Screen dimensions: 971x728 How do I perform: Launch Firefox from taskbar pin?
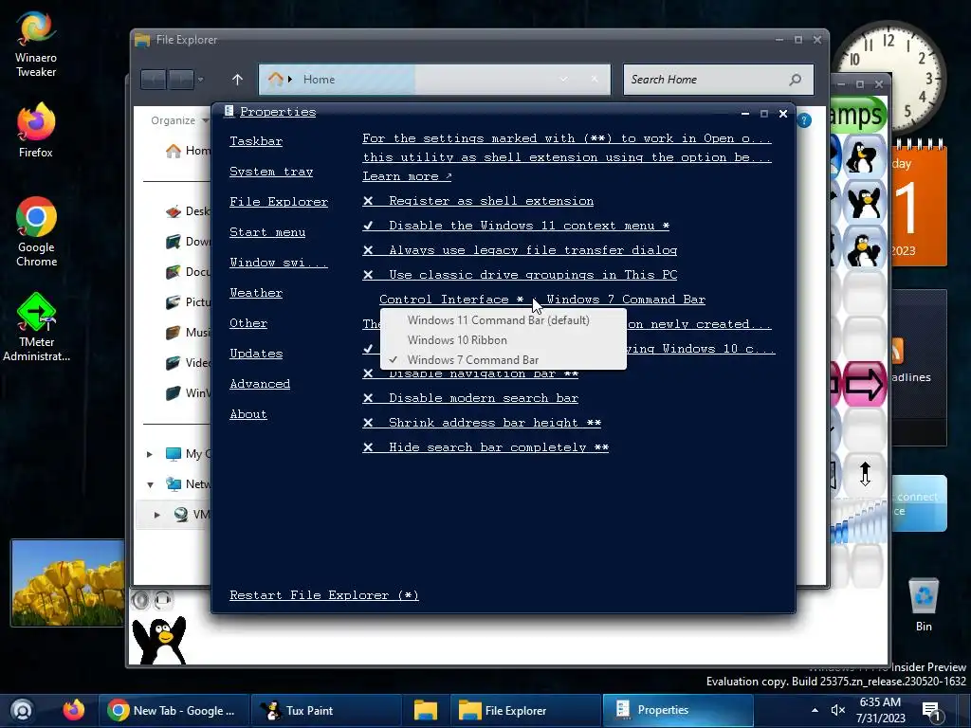click(73, 710)
